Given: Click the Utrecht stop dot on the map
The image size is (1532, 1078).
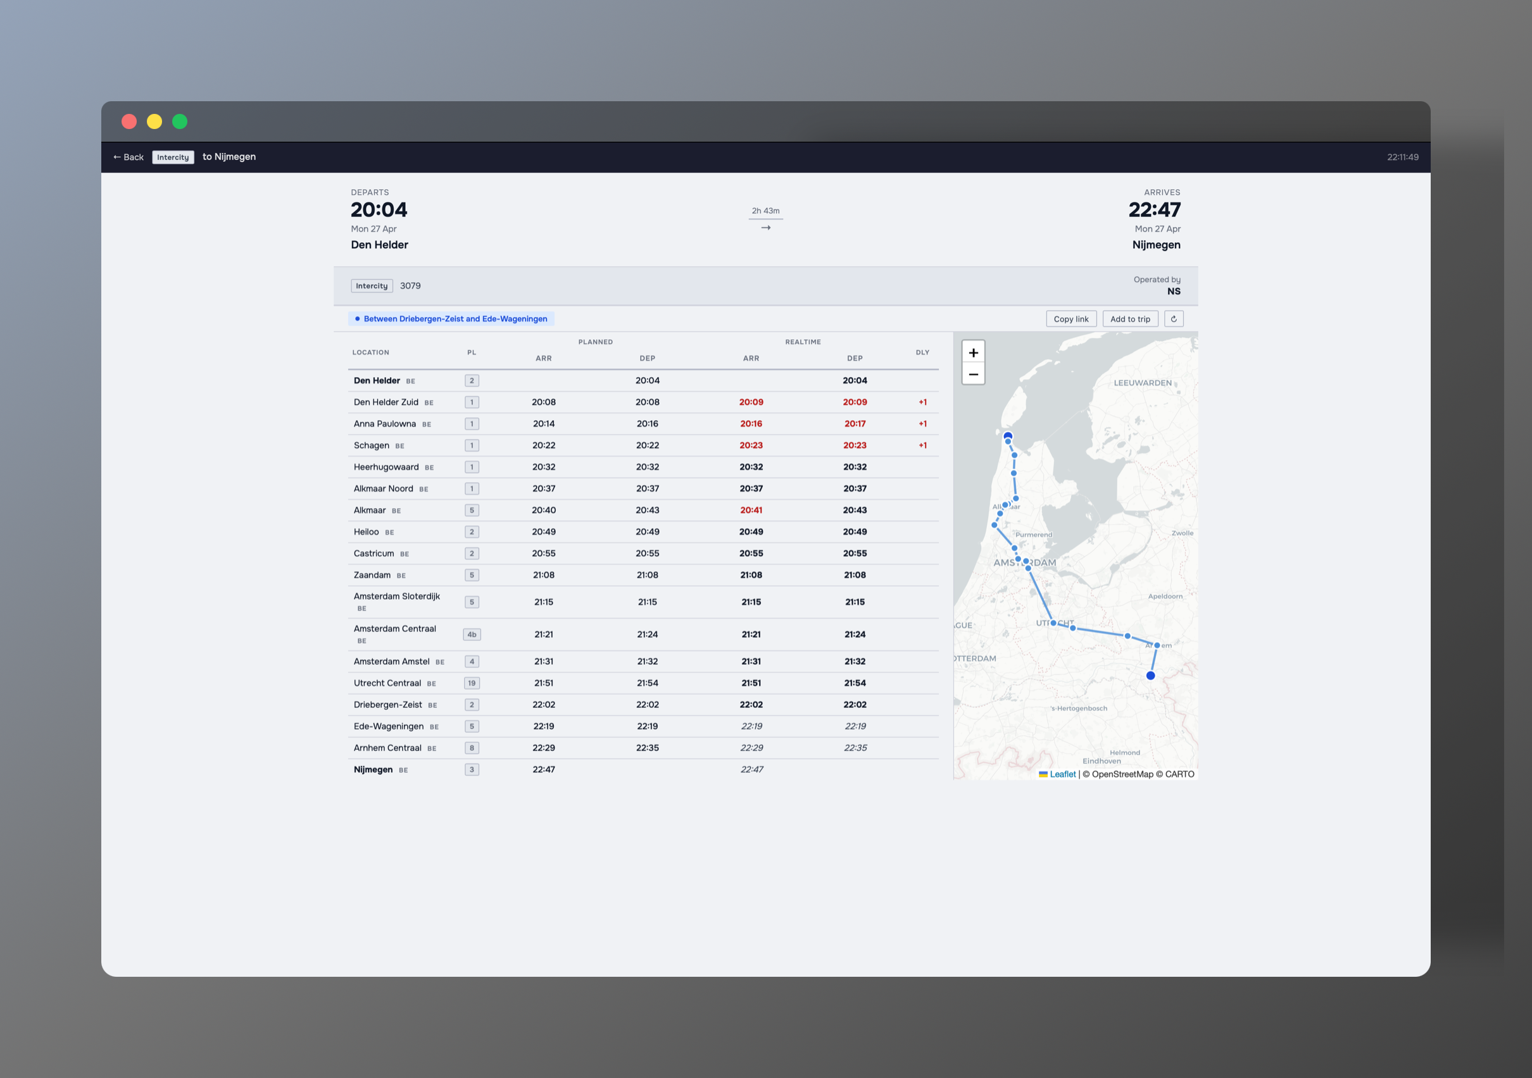Looking at the screenshot, I should (x=1053, y=623).
